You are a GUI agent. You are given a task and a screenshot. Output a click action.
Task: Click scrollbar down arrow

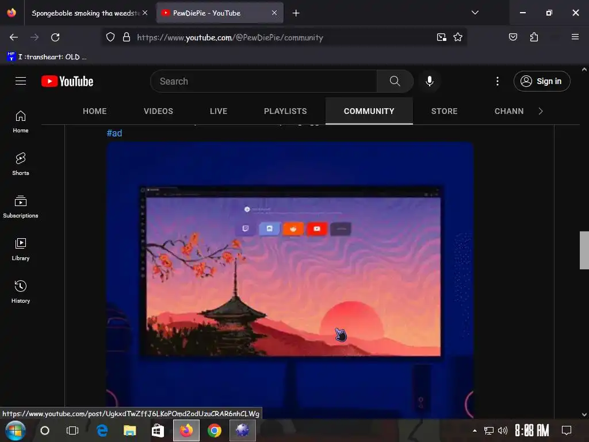[584, 414]
